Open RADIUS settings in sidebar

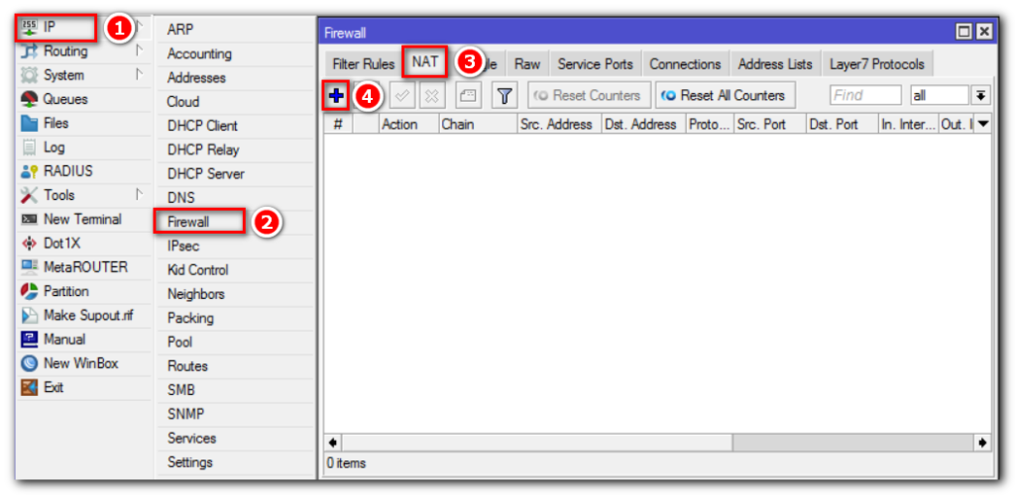coord(67,171)
